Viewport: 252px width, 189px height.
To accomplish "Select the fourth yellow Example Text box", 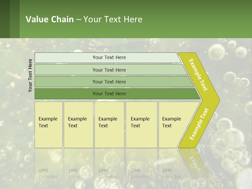I will [x=141, y=125].
